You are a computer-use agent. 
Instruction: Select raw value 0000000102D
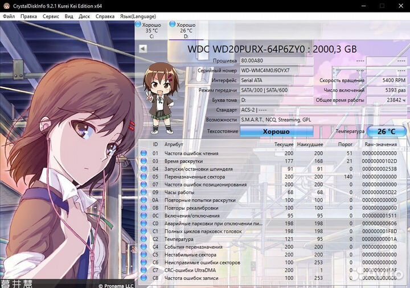(x=379, y=161)
